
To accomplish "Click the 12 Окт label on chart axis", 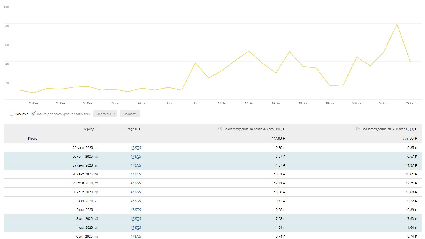I will pyautogui.click(x=249, y=103).
